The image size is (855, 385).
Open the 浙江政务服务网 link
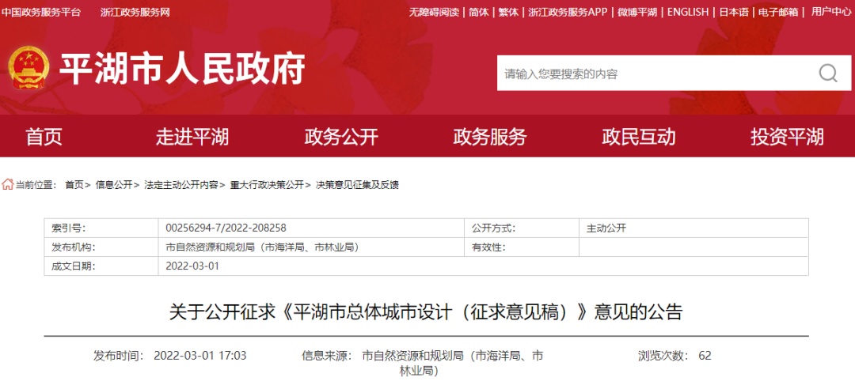click(x=135, y=12)
